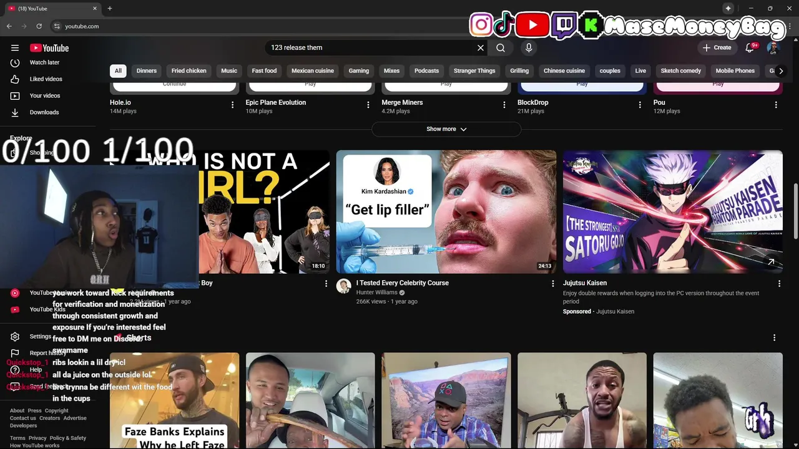Select the Chinese cuisine filter chip
The width and height of the screenshot is (799, 449).
point(564,70)
